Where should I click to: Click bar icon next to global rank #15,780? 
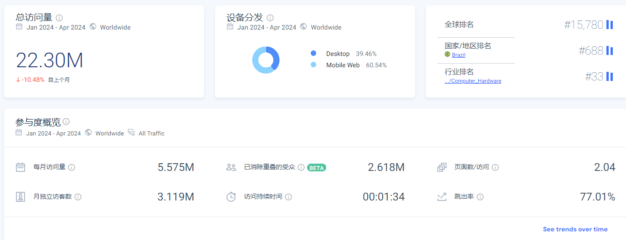coord(610,25)
